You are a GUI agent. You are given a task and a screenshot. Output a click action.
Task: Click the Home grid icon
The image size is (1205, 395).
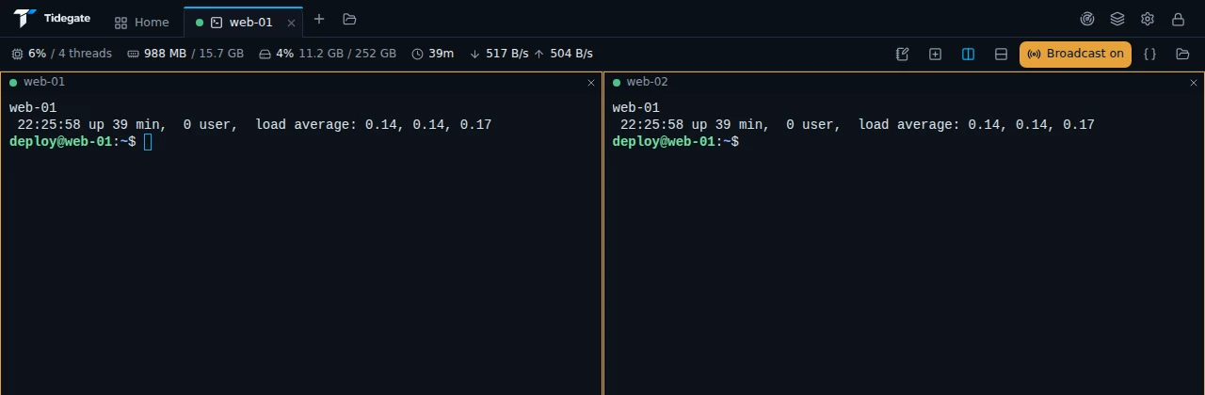[120, 23]
